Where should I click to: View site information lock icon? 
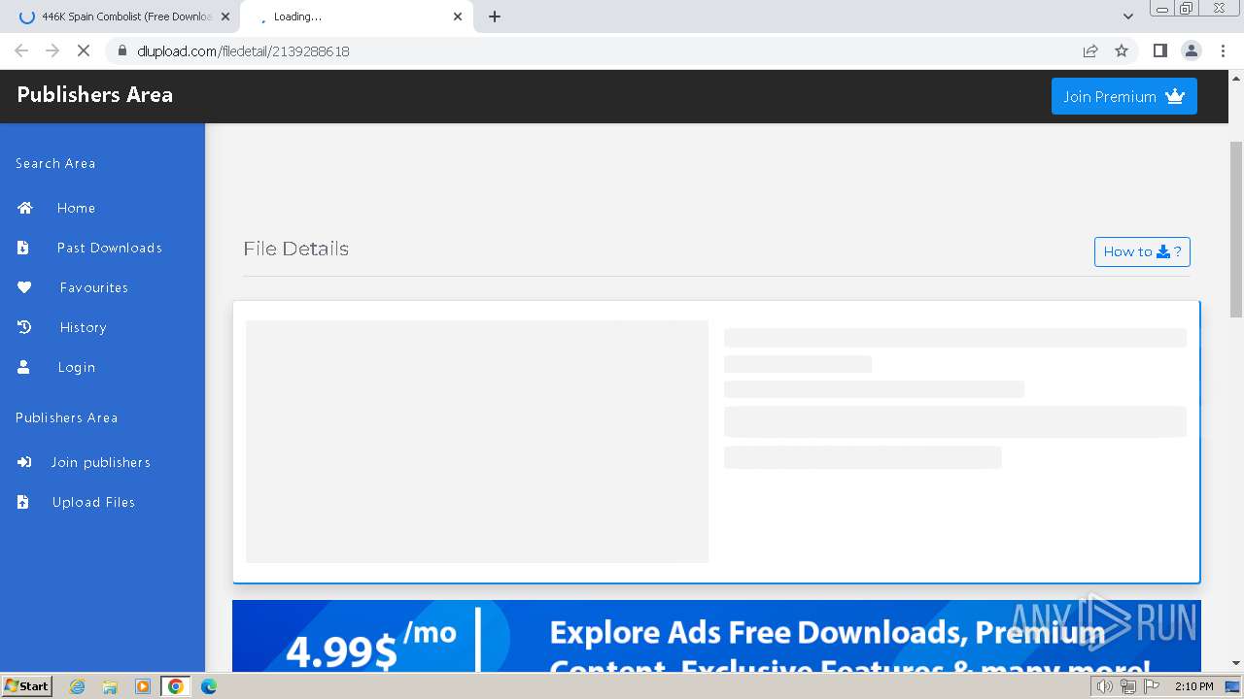pos(121,50)
